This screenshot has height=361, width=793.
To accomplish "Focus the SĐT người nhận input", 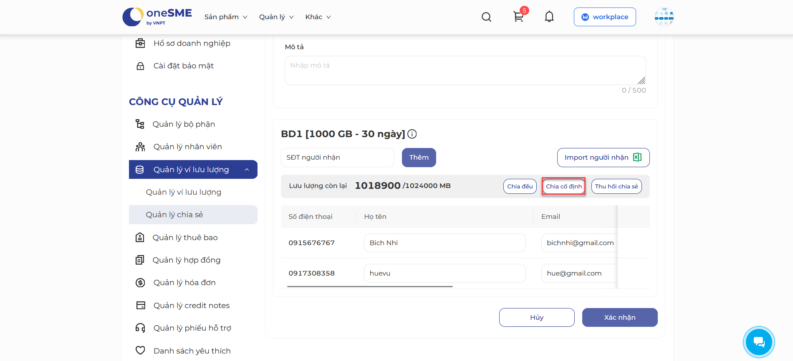I will click(x=337, y=158).
